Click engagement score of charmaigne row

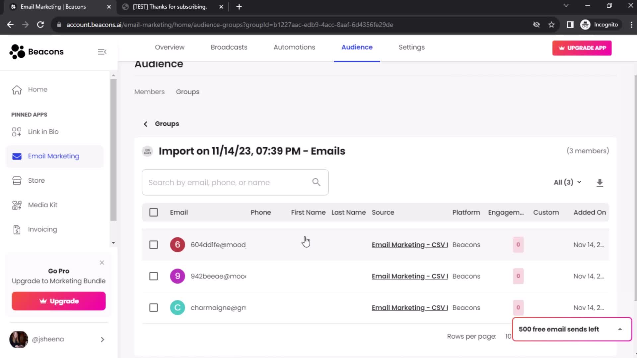[518, 308]
